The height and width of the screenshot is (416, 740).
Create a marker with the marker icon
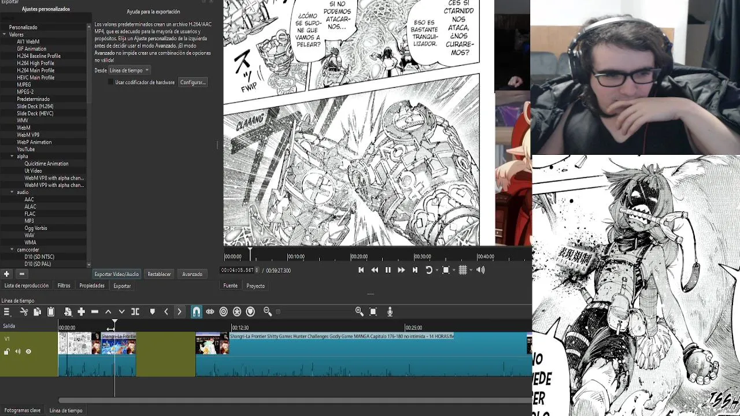(153, 311)
